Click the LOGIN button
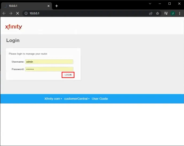 tap(68, 75)
